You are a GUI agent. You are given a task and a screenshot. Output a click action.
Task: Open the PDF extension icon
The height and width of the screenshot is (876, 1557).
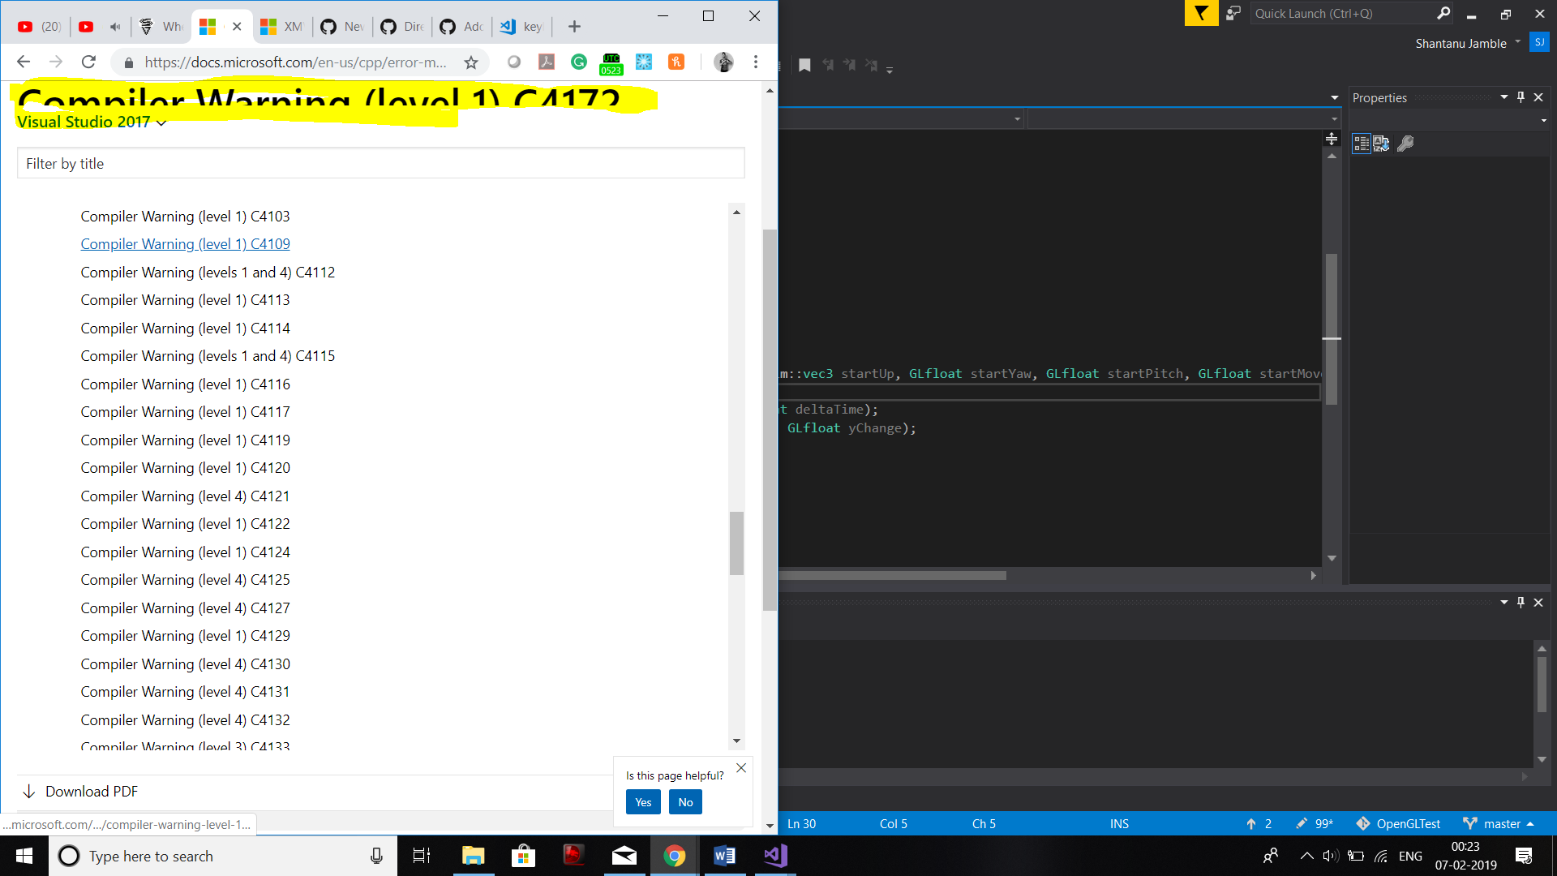pos(547,62)
